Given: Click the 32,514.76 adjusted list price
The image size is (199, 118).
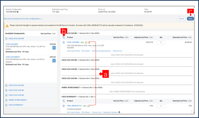Looking at the screenshot, I should click(149, 42).
